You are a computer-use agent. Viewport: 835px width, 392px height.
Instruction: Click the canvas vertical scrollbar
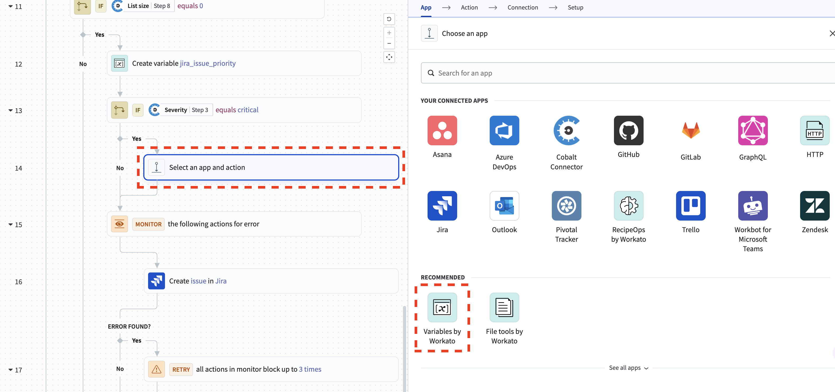[404, 348]
